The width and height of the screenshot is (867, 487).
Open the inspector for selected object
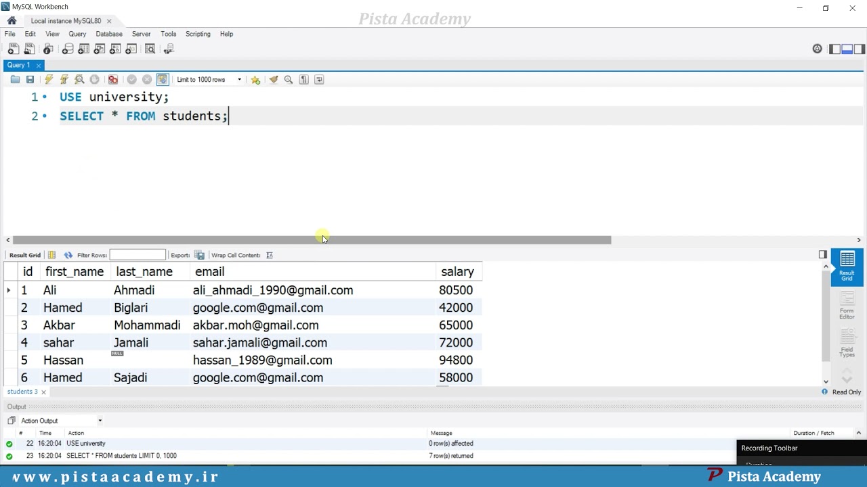tap(48, 49)
